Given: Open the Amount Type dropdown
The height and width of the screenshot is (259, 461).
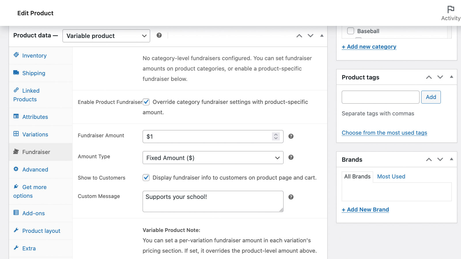Looking at the screenshot, I should (x=213, y=158).
